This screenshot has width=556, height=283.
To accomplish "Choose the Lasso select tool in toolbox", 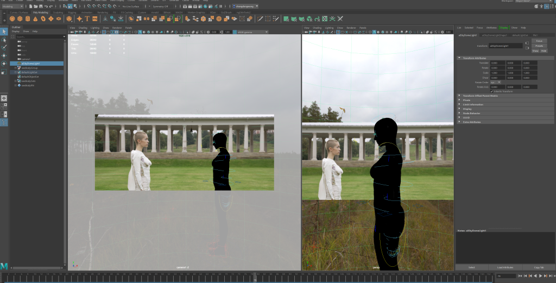I will pyautogui.click(x=4, y=40).
